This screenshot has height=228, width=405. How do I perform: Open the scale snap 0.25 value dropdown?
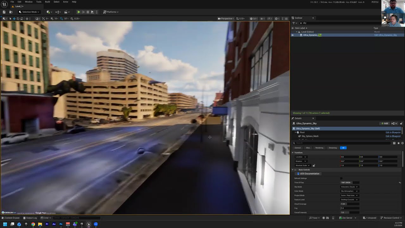click(x=77, y=19)
